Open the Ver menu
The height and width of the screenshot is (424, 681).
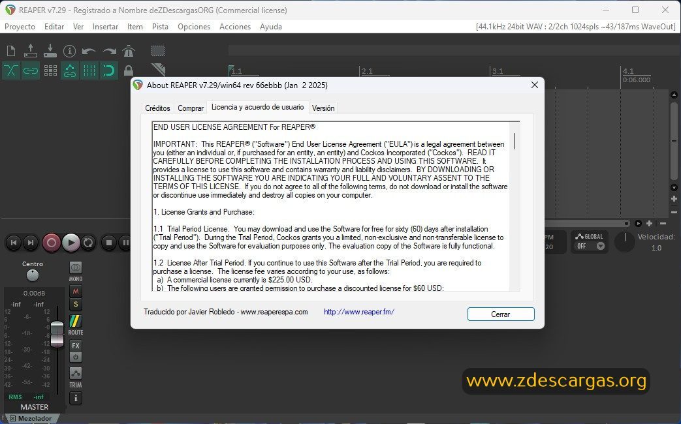78,27
